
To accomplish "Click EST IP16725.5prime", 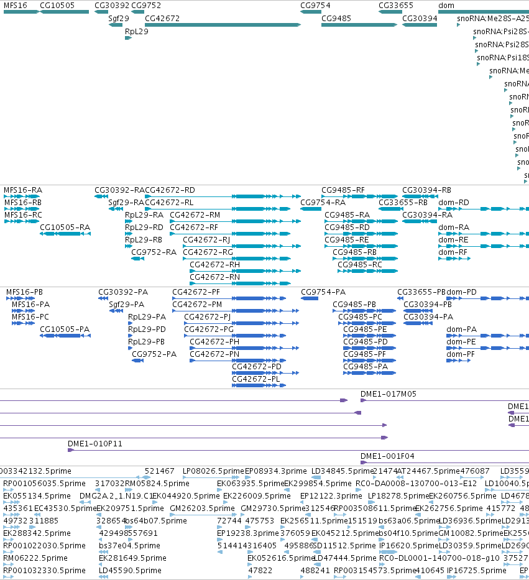I will [476, 571].
